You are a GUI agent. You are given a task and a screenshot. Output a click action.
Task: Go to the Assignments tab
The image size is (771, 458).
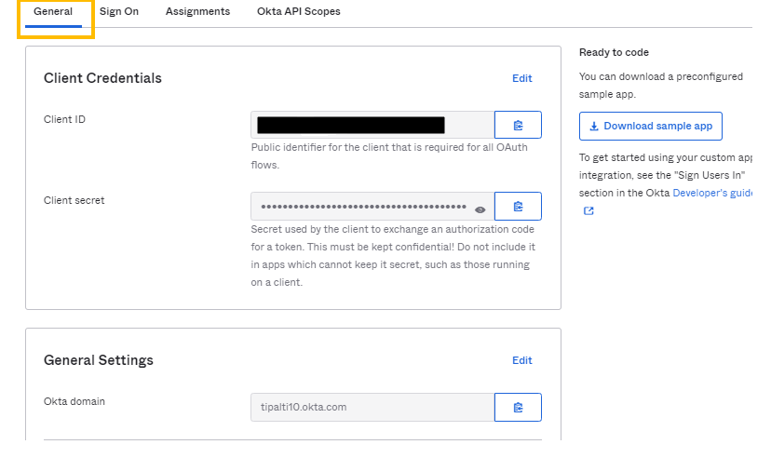pyautogui.click(x=197, y=12)
